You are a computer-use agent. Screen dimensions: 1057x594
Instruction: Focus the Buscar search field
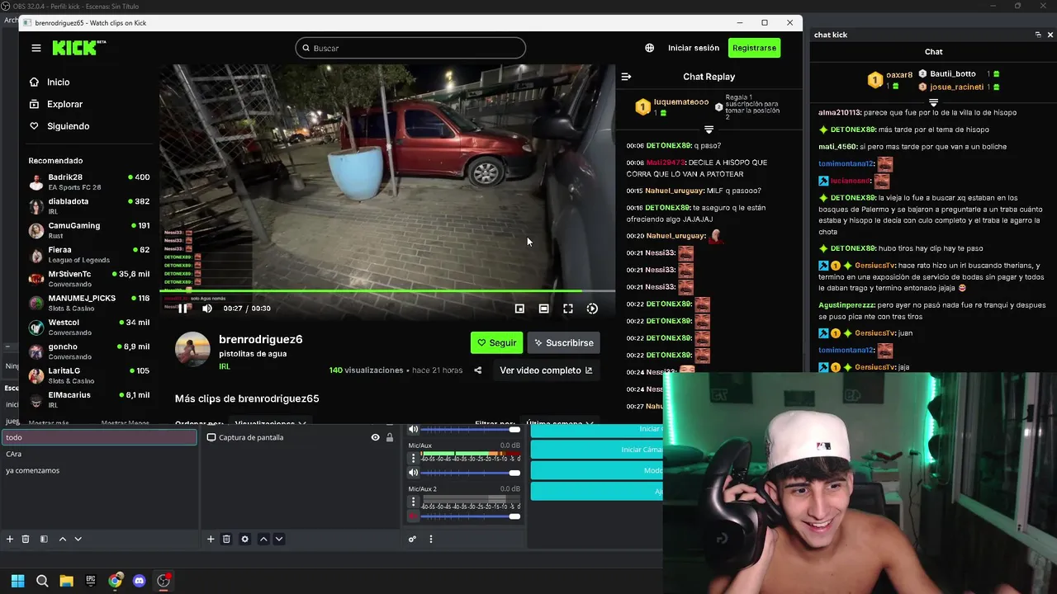(410, 48)
